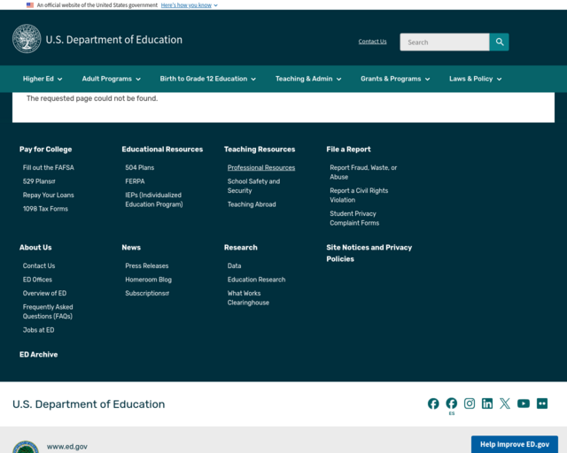Viewport: 567px width, 453px height.
Task: Open the 504 Plans link
Action: coord(140,167)
